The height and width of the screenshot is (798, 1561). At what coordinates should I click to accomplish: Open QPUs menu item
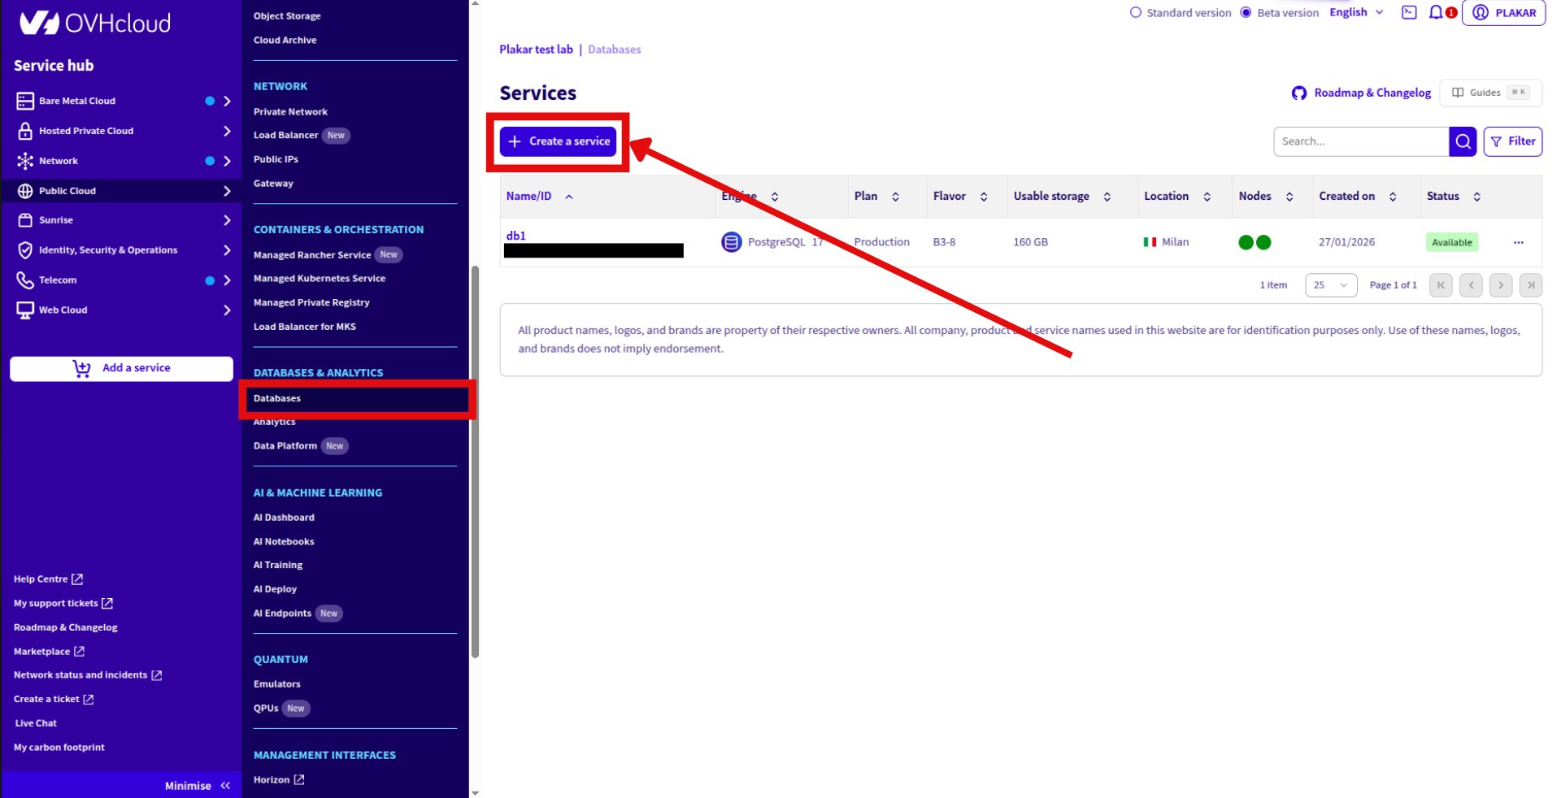point(266,709)
